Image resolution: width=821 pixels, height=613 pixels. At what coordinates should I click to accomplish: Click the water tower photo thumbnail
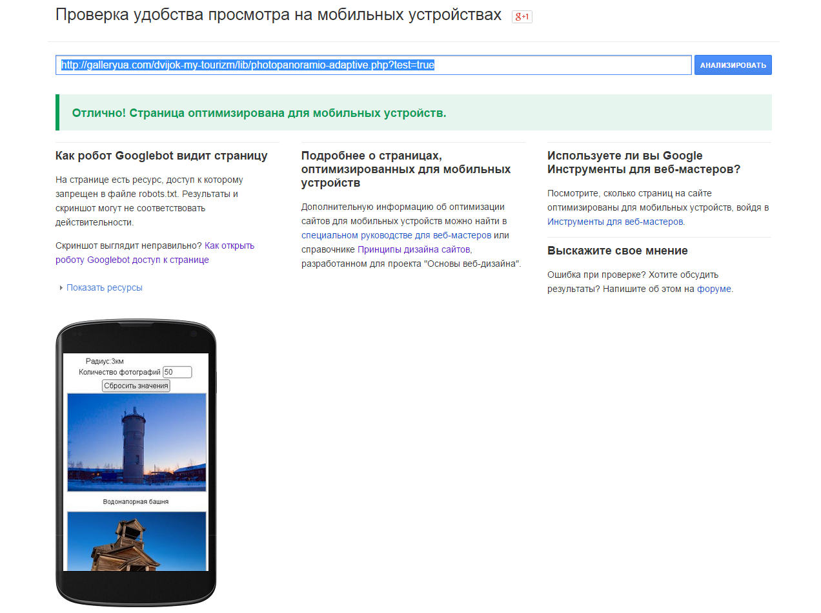(137, 442)
